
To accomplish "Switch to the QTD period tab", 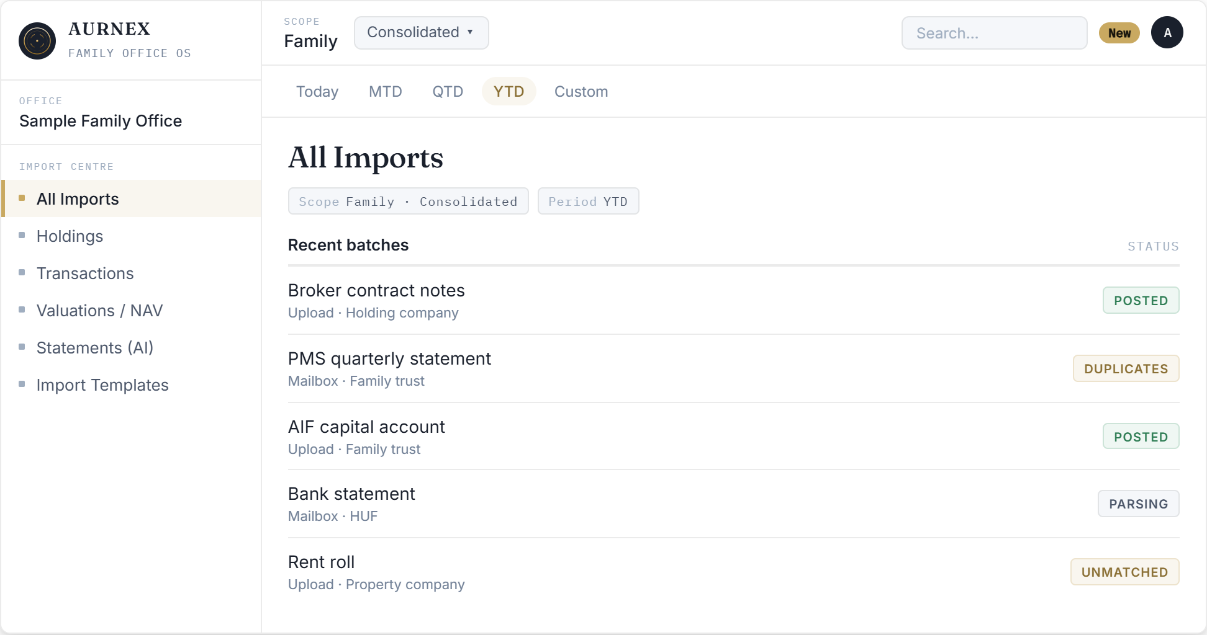I will 448,91.
